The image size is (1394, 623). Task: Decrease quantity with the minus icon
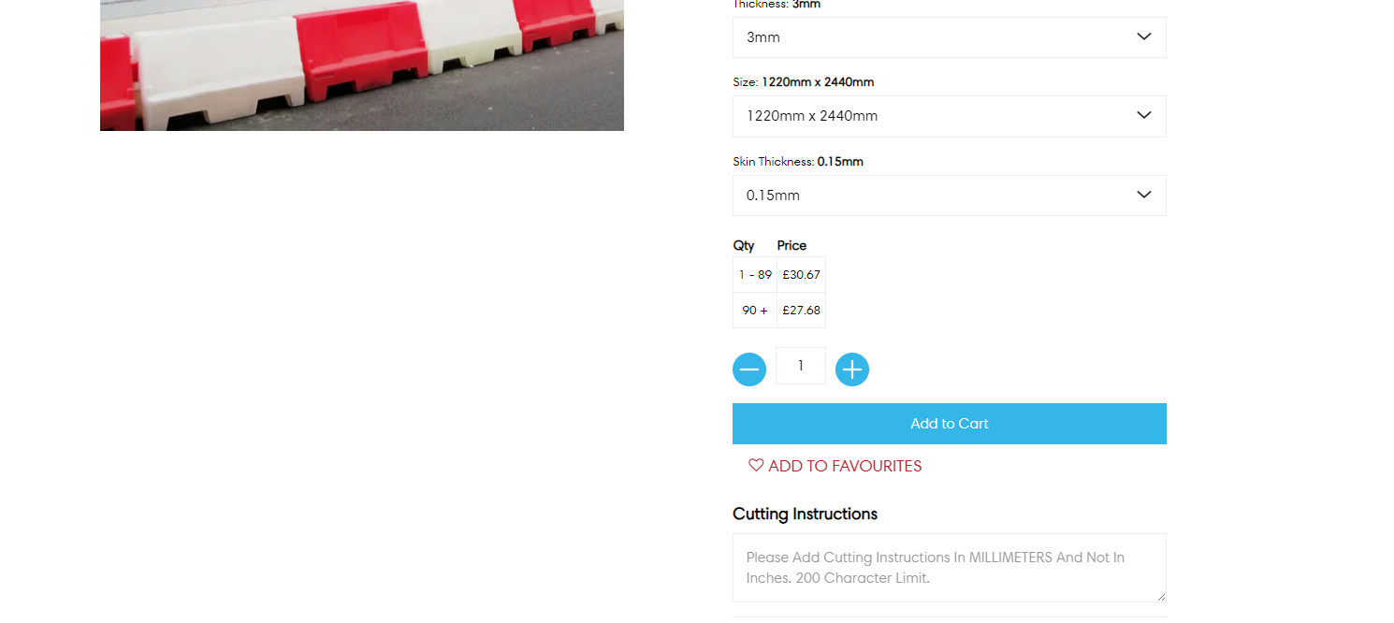[x=749, y=369]
